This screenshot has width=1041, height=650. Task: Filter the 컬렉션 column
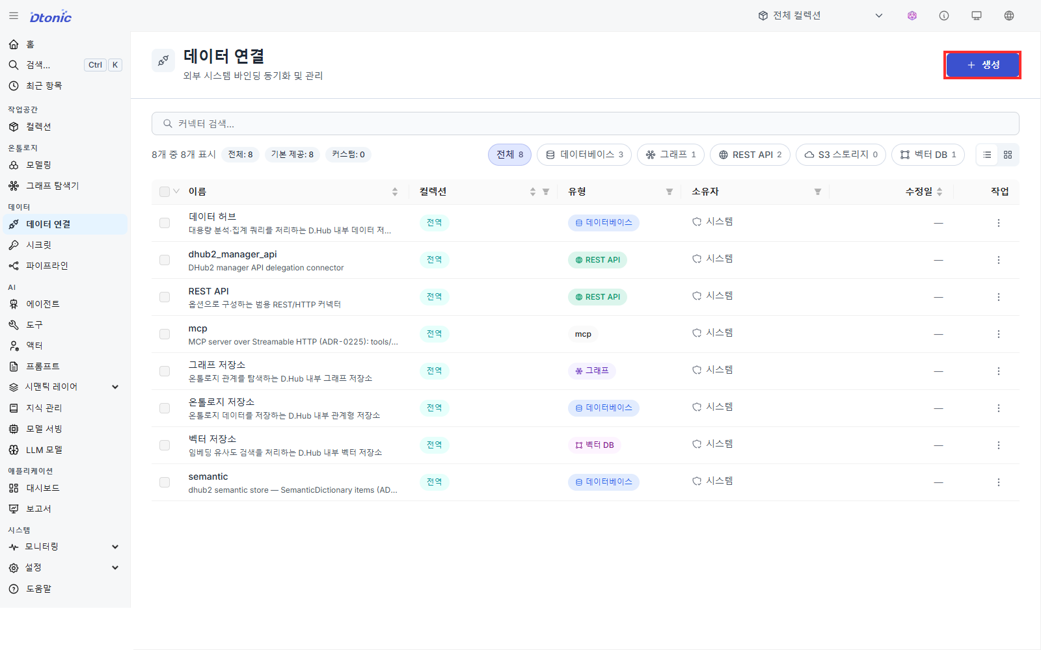click(x=546, y=192)
